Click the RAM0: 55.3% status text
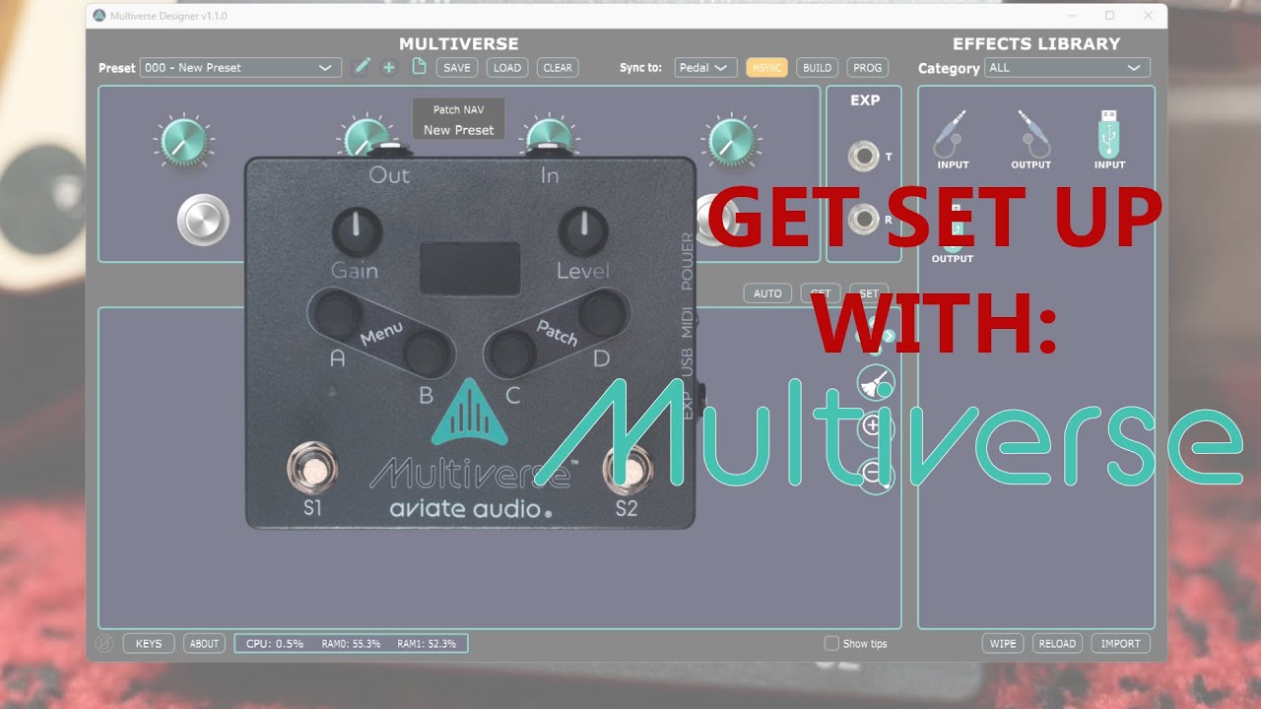This screenshot has height=709, width=1261. click(351, 643)
